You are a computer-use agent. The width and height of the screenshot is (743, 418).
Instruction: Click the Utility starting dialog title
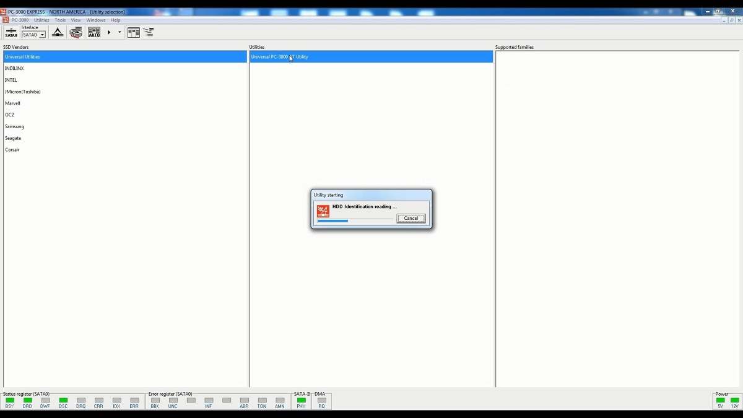[328, 195]
